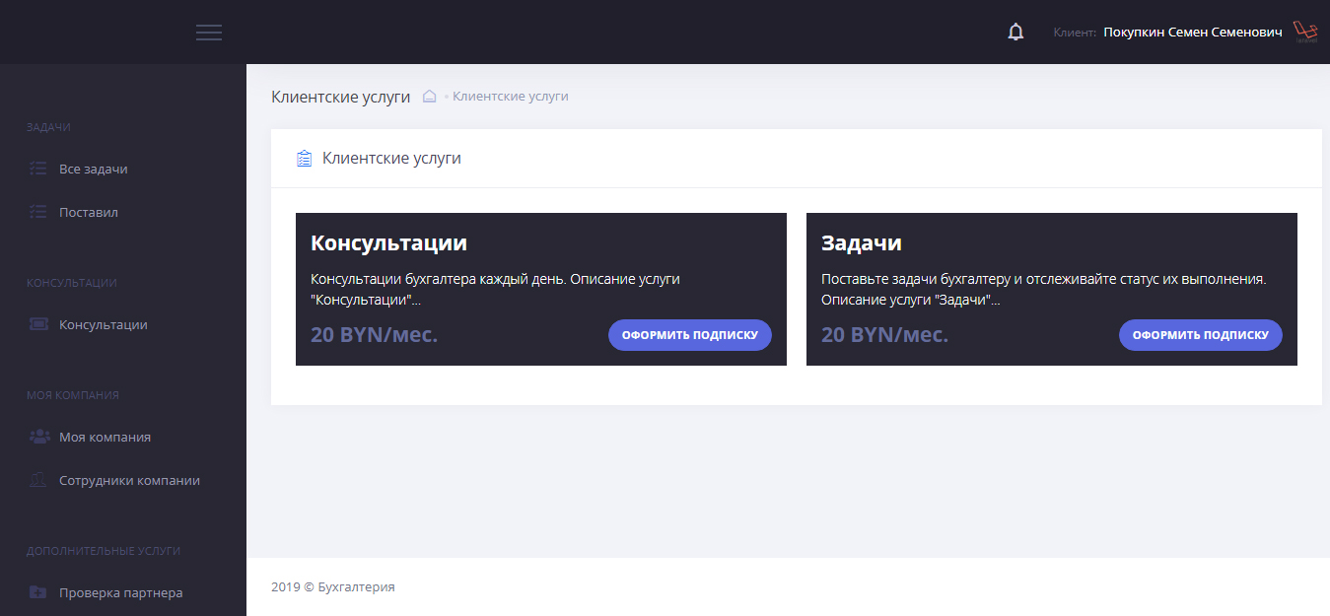Viewport: 1330px width, 616px height.
Task: Click the Консультации card title
Action: [388, 243]
